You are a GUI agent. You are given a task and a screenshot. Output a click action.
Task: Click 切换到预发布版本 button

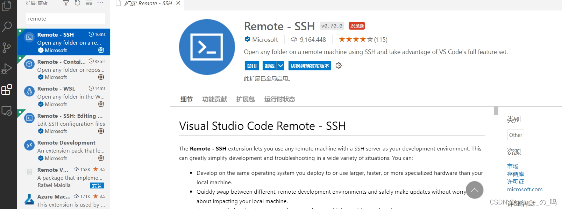click(x=310, y=65)
